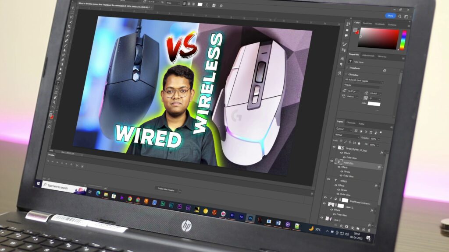Select the Move tool in the toolbar
449x252 pixels.
(73, 8)
